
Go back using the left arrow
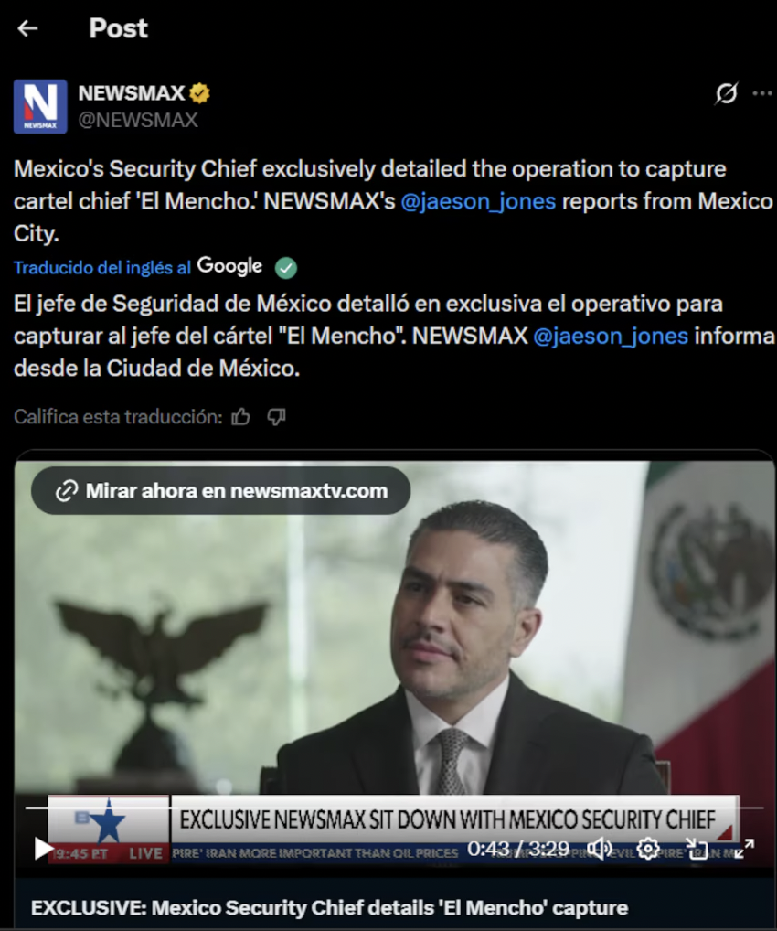coord(27,28)
